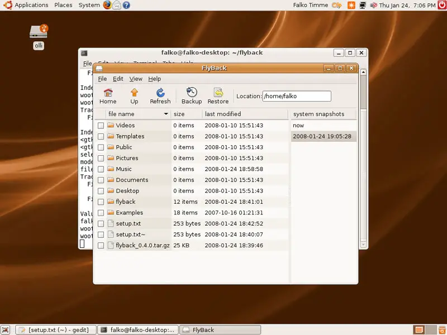Open the terminal window's File menu
Screen dimensions: 447x335
(x=87, y=63)
